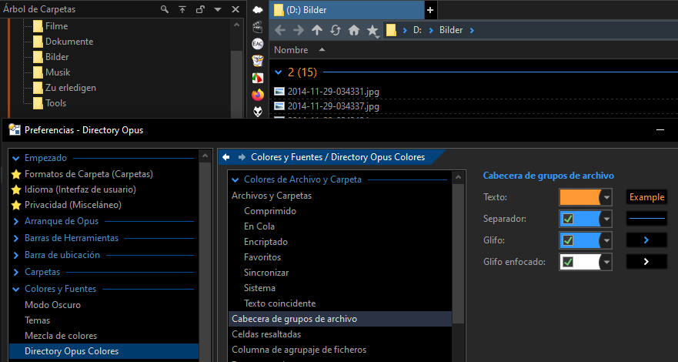Image resolution: width=678 pixels, height=362 pixels.
Task: Select Texto coincidente color item
Action: [x=280, y=303]
